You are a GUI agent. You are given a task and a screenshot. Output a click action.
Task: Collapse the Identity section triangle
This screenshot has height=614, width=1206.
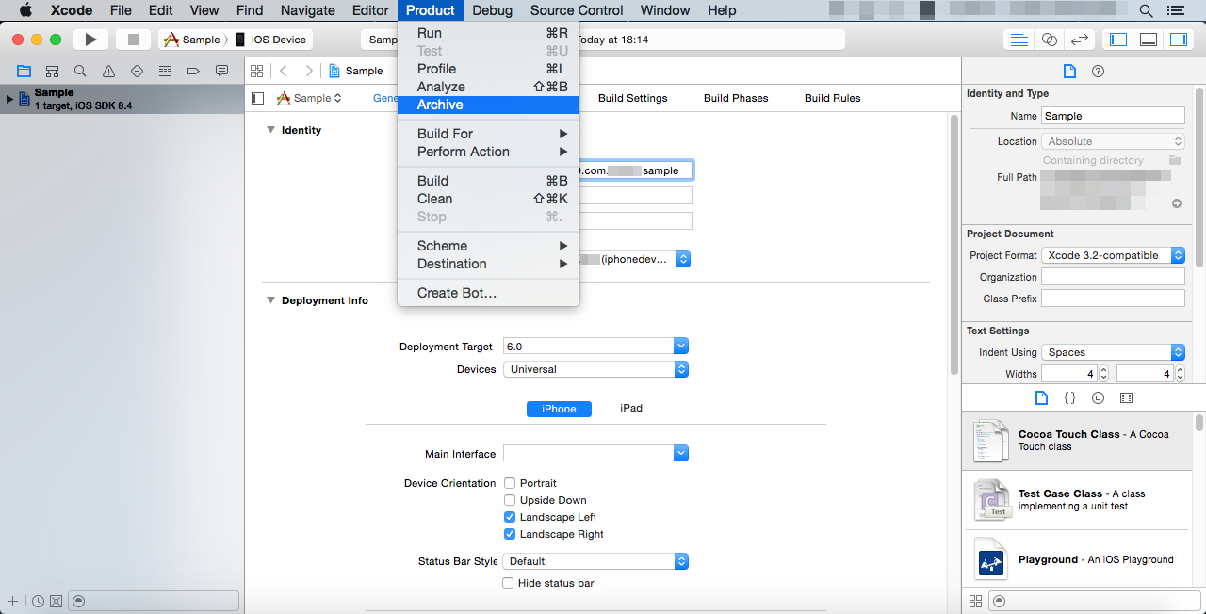(270, 130)
